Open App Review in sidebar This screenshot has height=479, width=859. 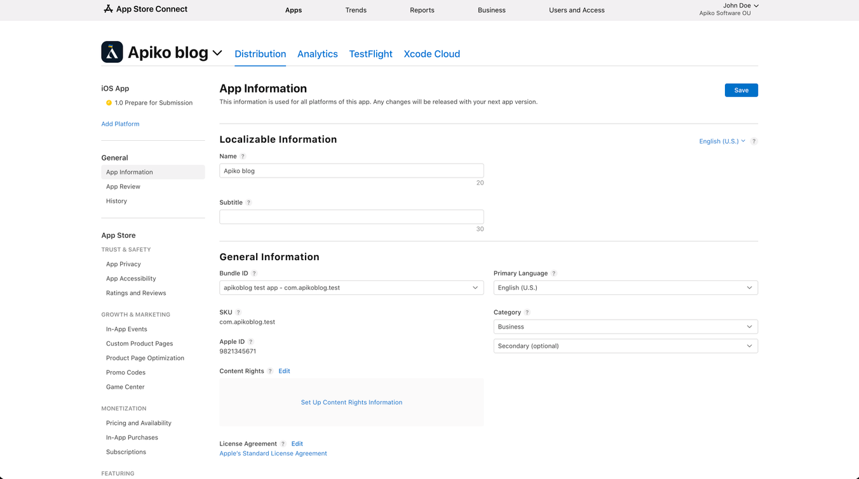pyautogui.click(x=123, y=187)
